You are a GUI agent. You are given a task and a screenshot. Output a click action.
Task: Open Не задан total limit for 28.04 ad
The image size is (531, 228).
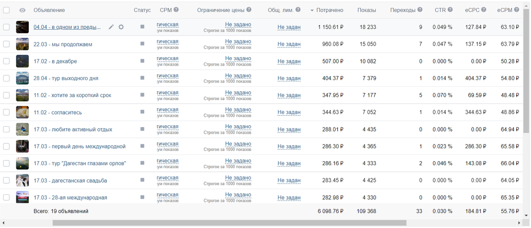[x=289, y=78]
